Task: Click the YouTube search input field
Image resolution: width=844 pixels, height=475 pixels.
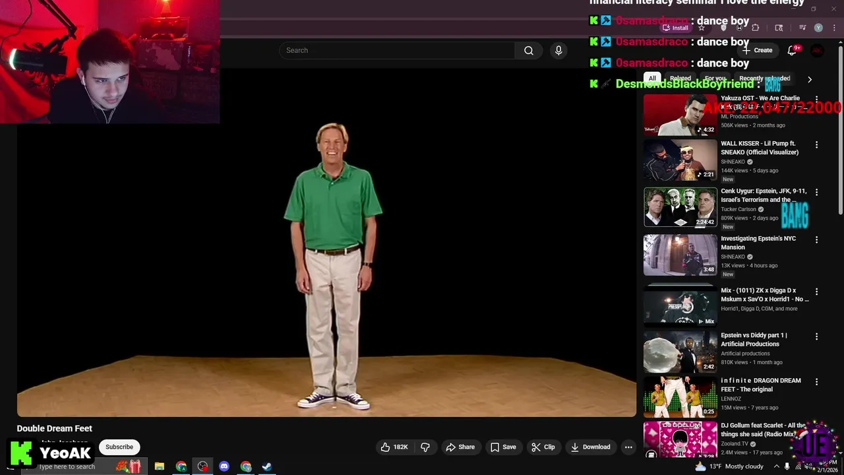Action: (x=397, y=50)
